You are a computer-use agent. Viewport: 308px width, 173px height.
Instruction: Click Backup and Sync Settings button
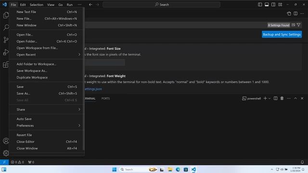pos(282,35)
